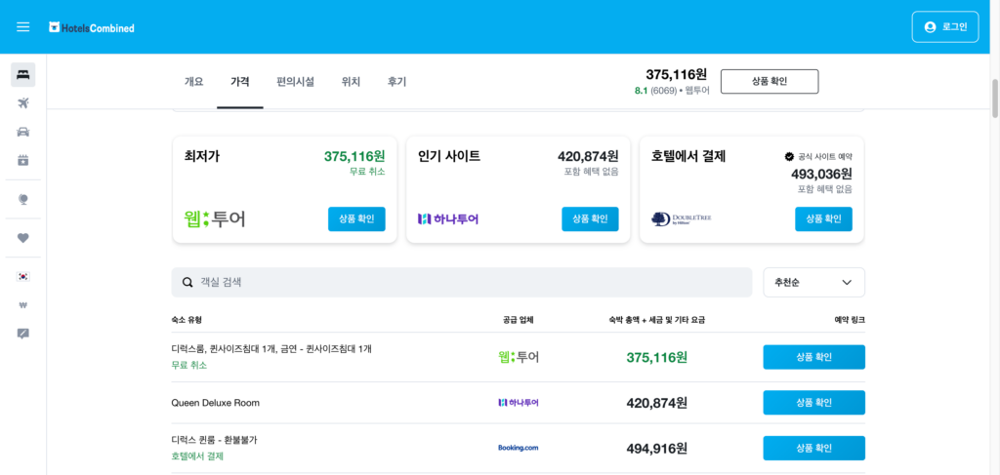
Task: Click 상품 확인 in the 호텔에서 결제 card
Action: click(823, 219)
